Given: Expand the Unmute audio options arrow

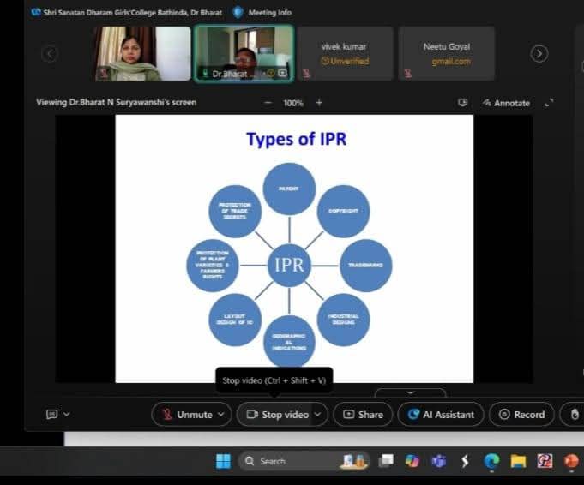Looking at the screenshot, I should click(222, 415).
